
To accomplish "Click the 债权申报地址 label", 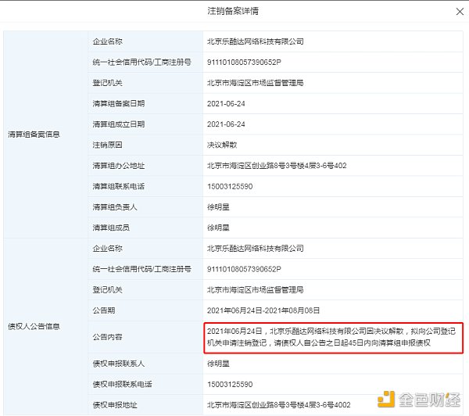I will click(115, 405).
